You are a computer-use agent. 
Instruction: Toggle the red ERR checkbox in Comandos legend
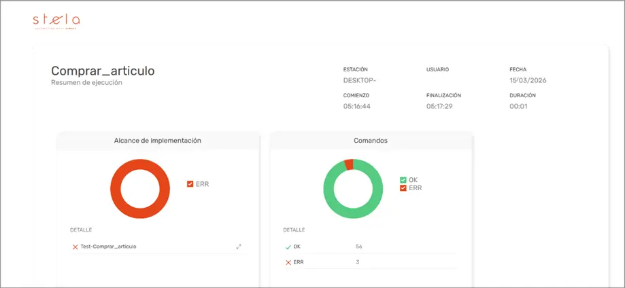pyautogui.click(x=403, y=188)
